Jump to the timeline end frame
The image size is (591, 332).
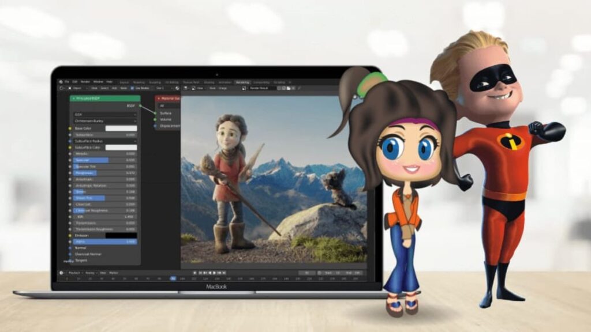[x=223, y=273]
